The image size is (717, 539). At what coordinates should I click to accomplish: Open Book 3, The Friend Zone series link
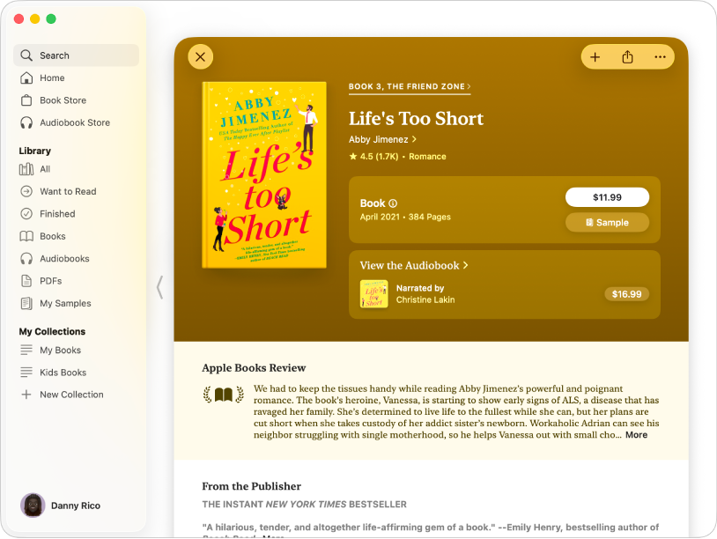point(410,86)
